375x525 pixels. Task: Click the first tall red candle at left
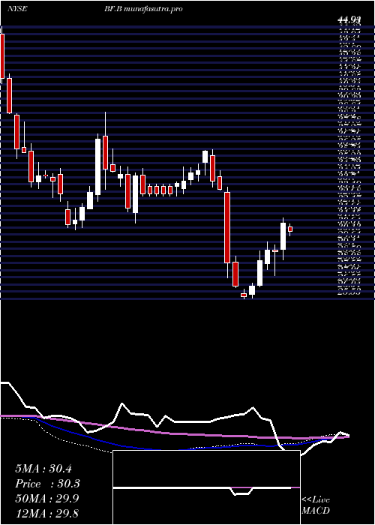pyautogui.click(x=2, y=56)
